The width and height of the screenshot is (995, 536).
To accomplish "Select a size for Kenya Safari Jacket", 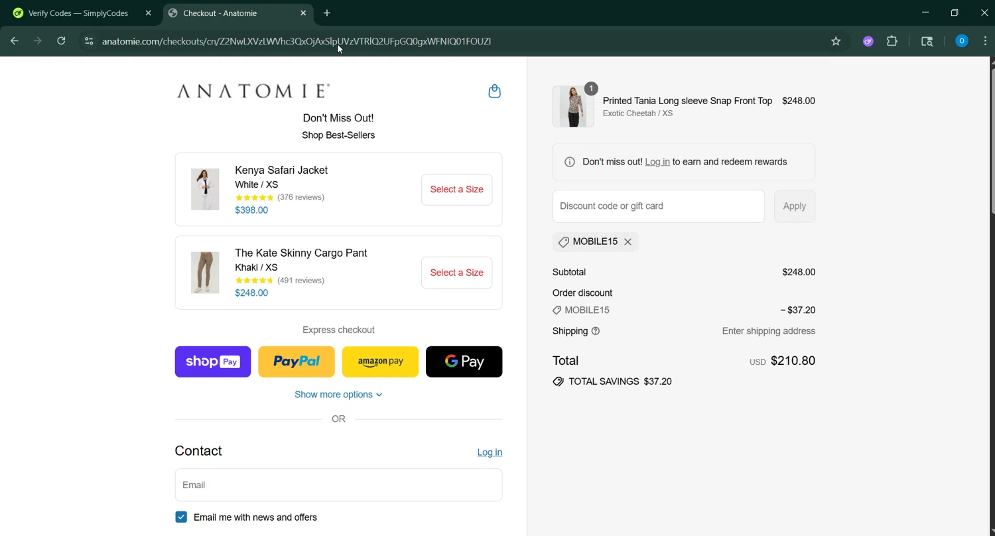I will (457, 190).
